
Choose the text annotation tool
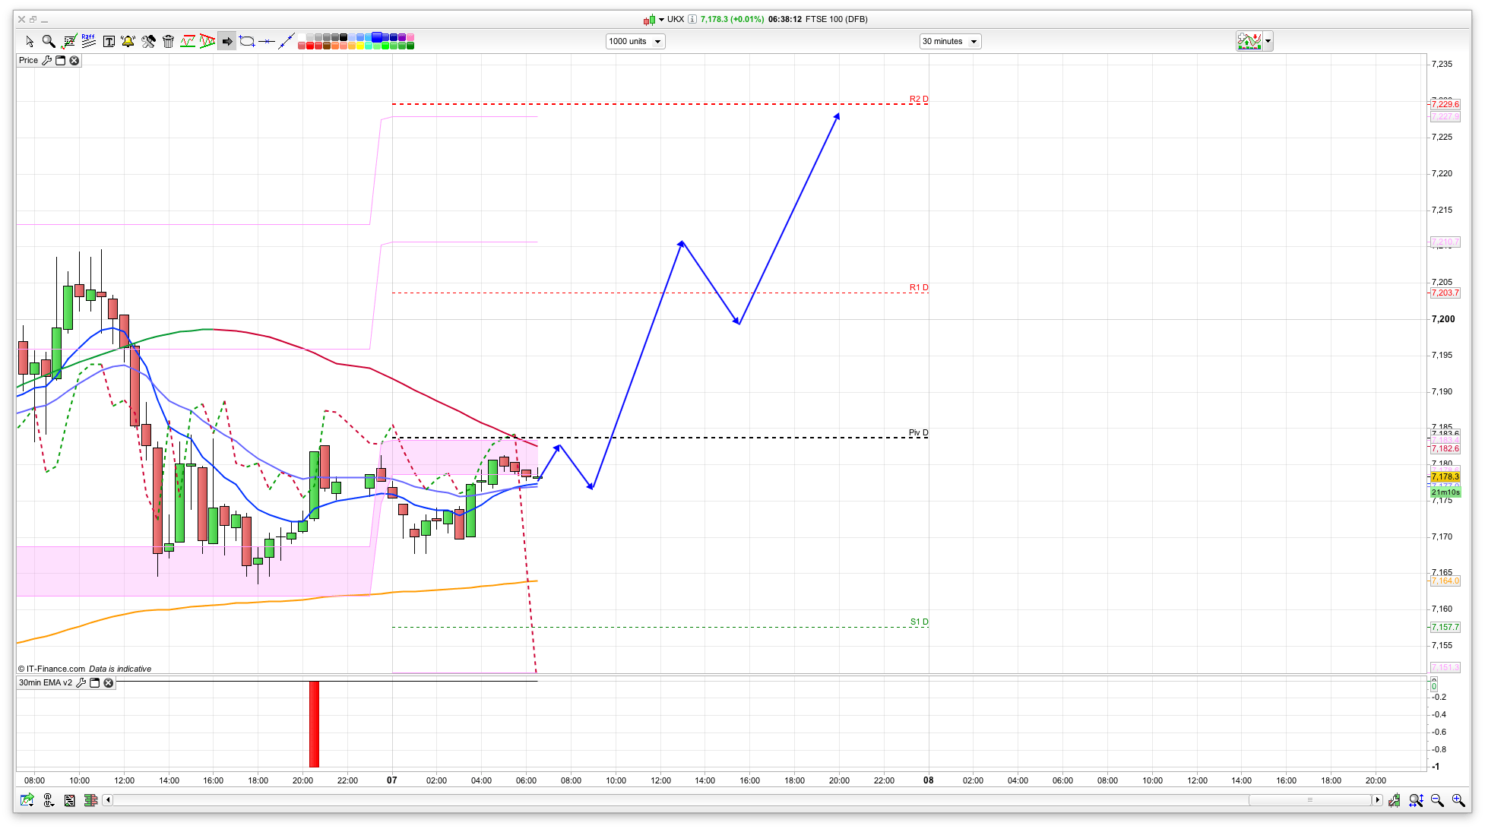tap(109, 42)
